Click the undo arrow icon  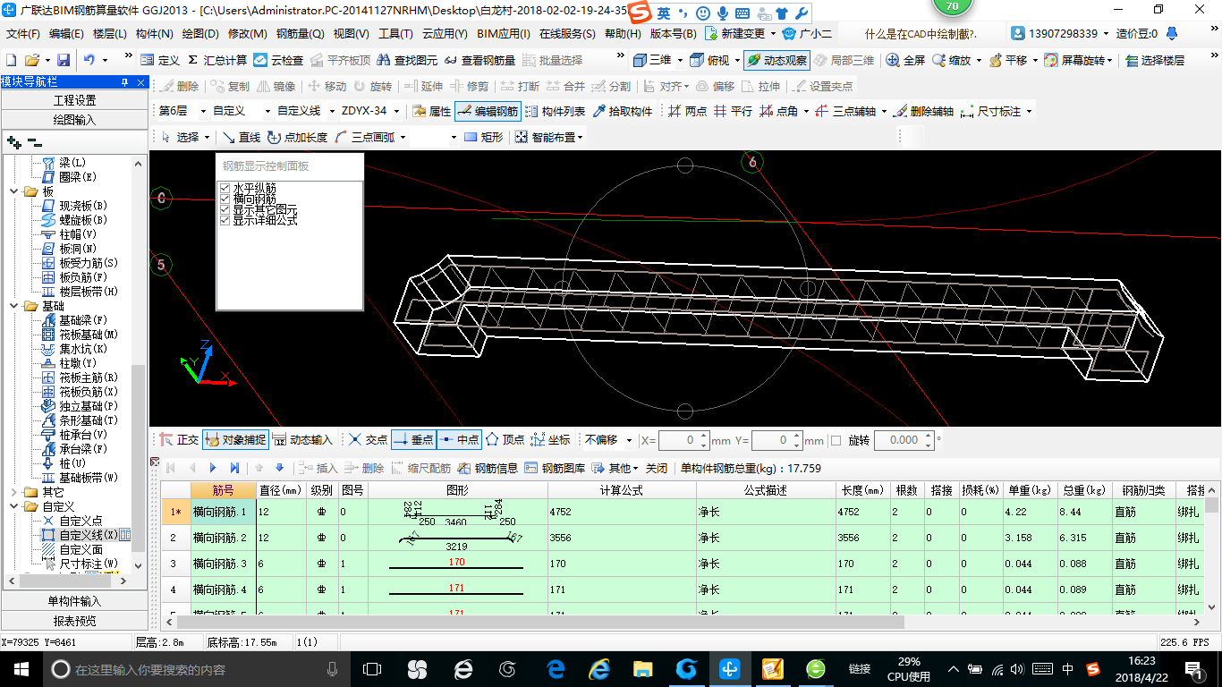(89, 60)
